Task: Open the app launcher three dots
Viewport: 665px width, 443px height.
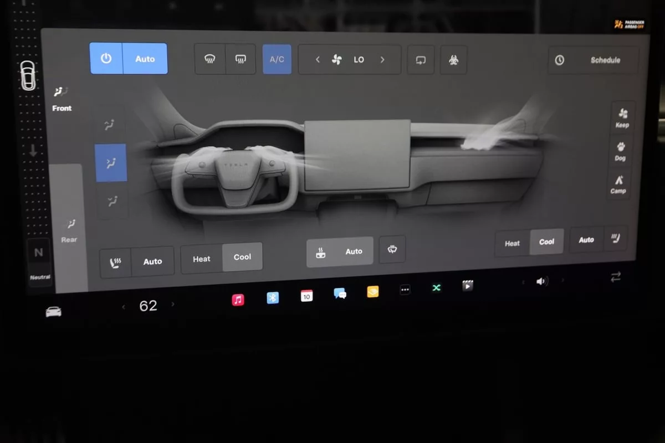Action: [x=405, y=290]
